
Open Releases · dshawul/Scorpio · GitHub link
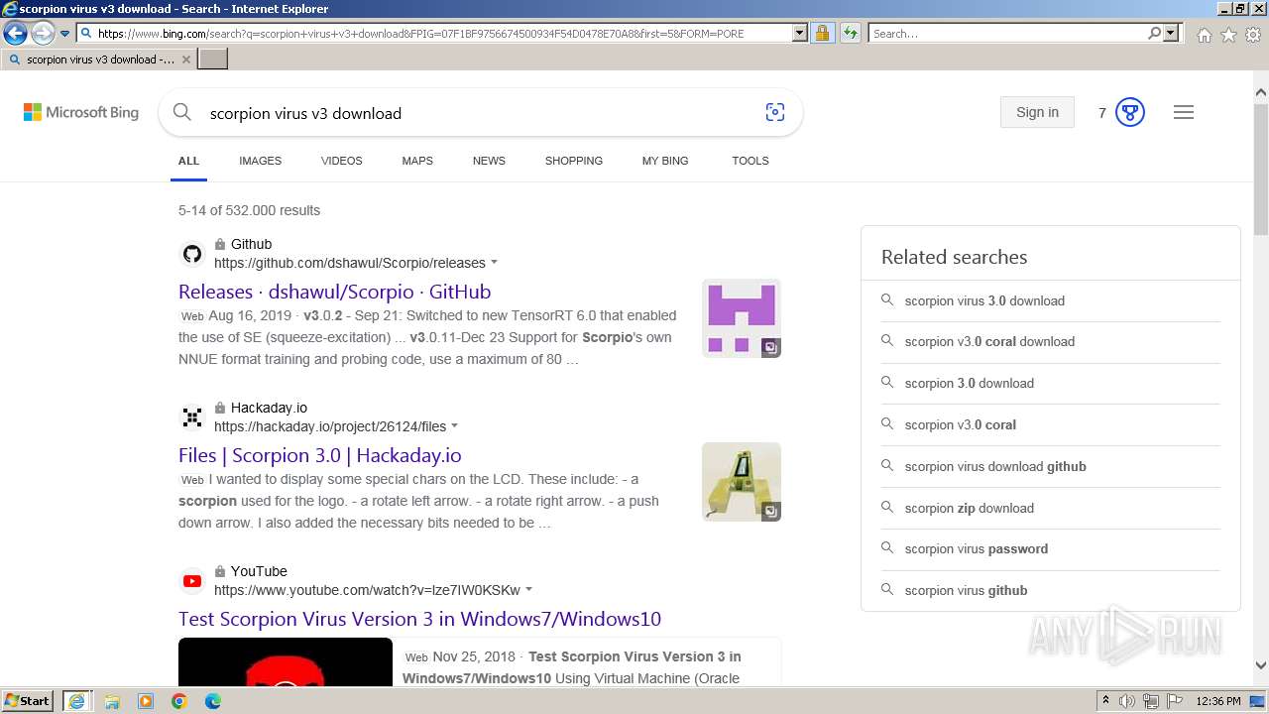(334, 292)
